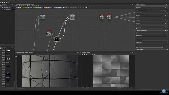Click the orange node icon in node toolbar
Image resolution: width=169 pixels, height=95 pixels.
click(47, 8)
